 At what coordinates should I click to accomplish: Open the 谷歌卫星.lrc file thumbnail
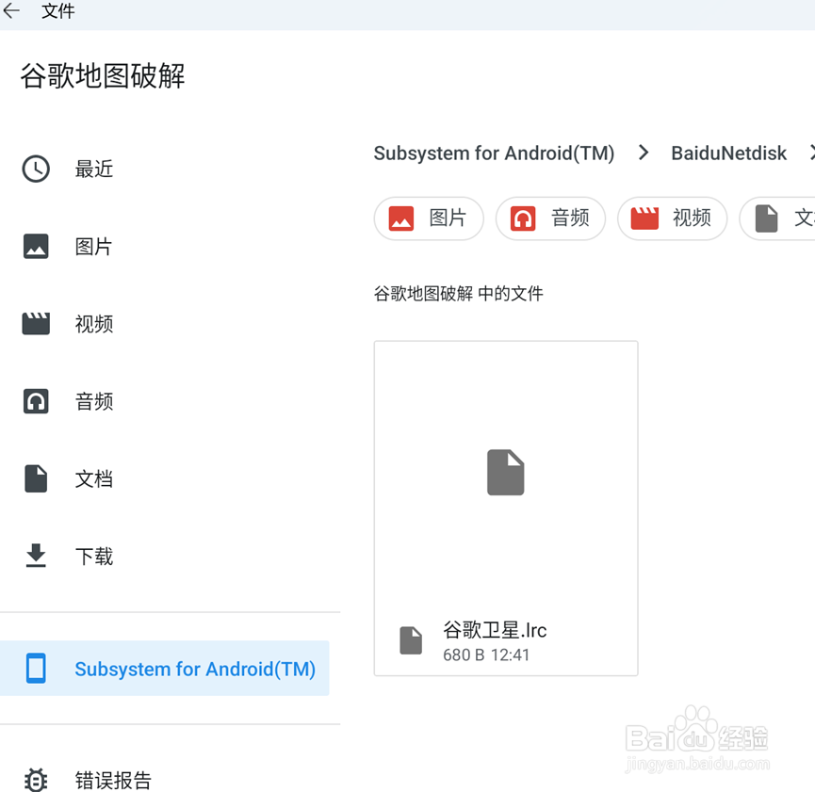pyautogui.click(x=506, y=472)
